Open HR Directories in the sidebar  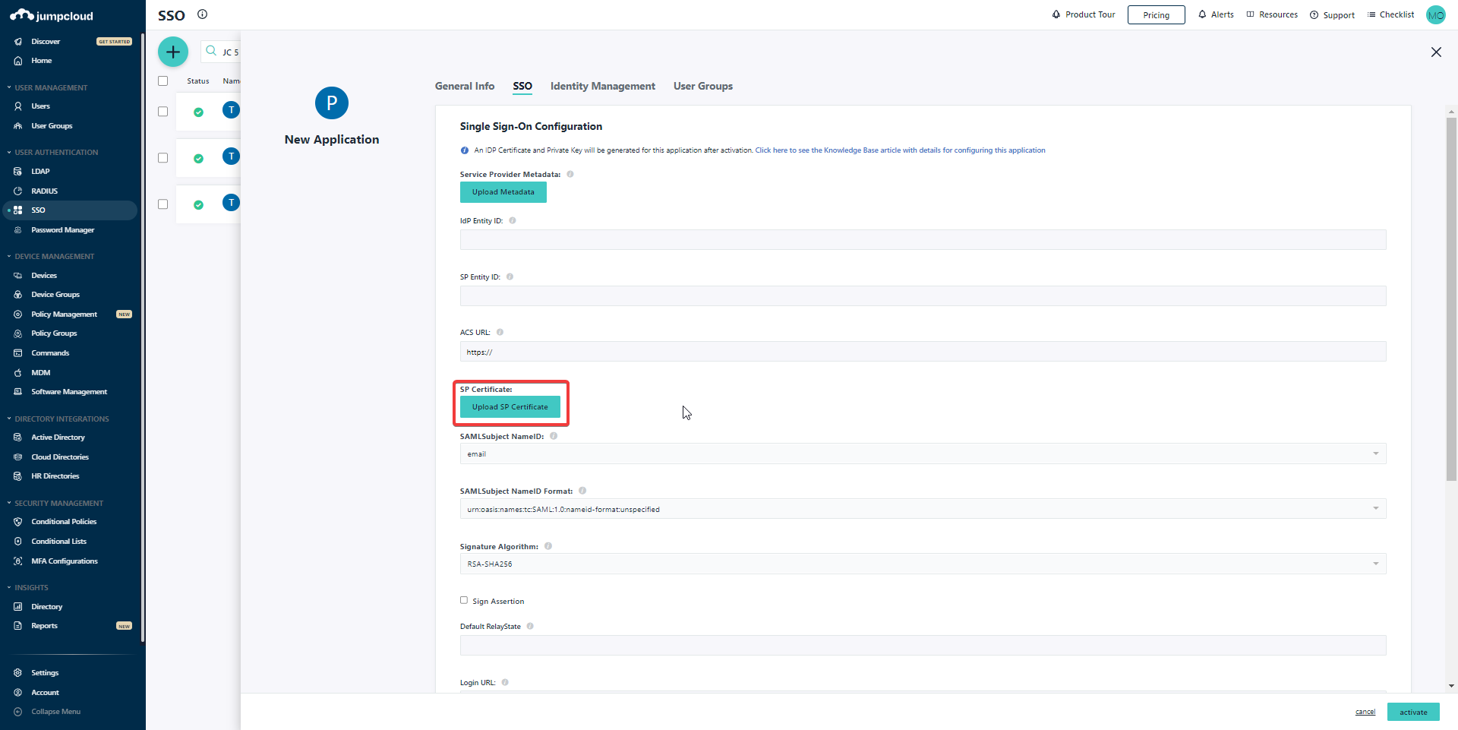click(x=55, y=476)
